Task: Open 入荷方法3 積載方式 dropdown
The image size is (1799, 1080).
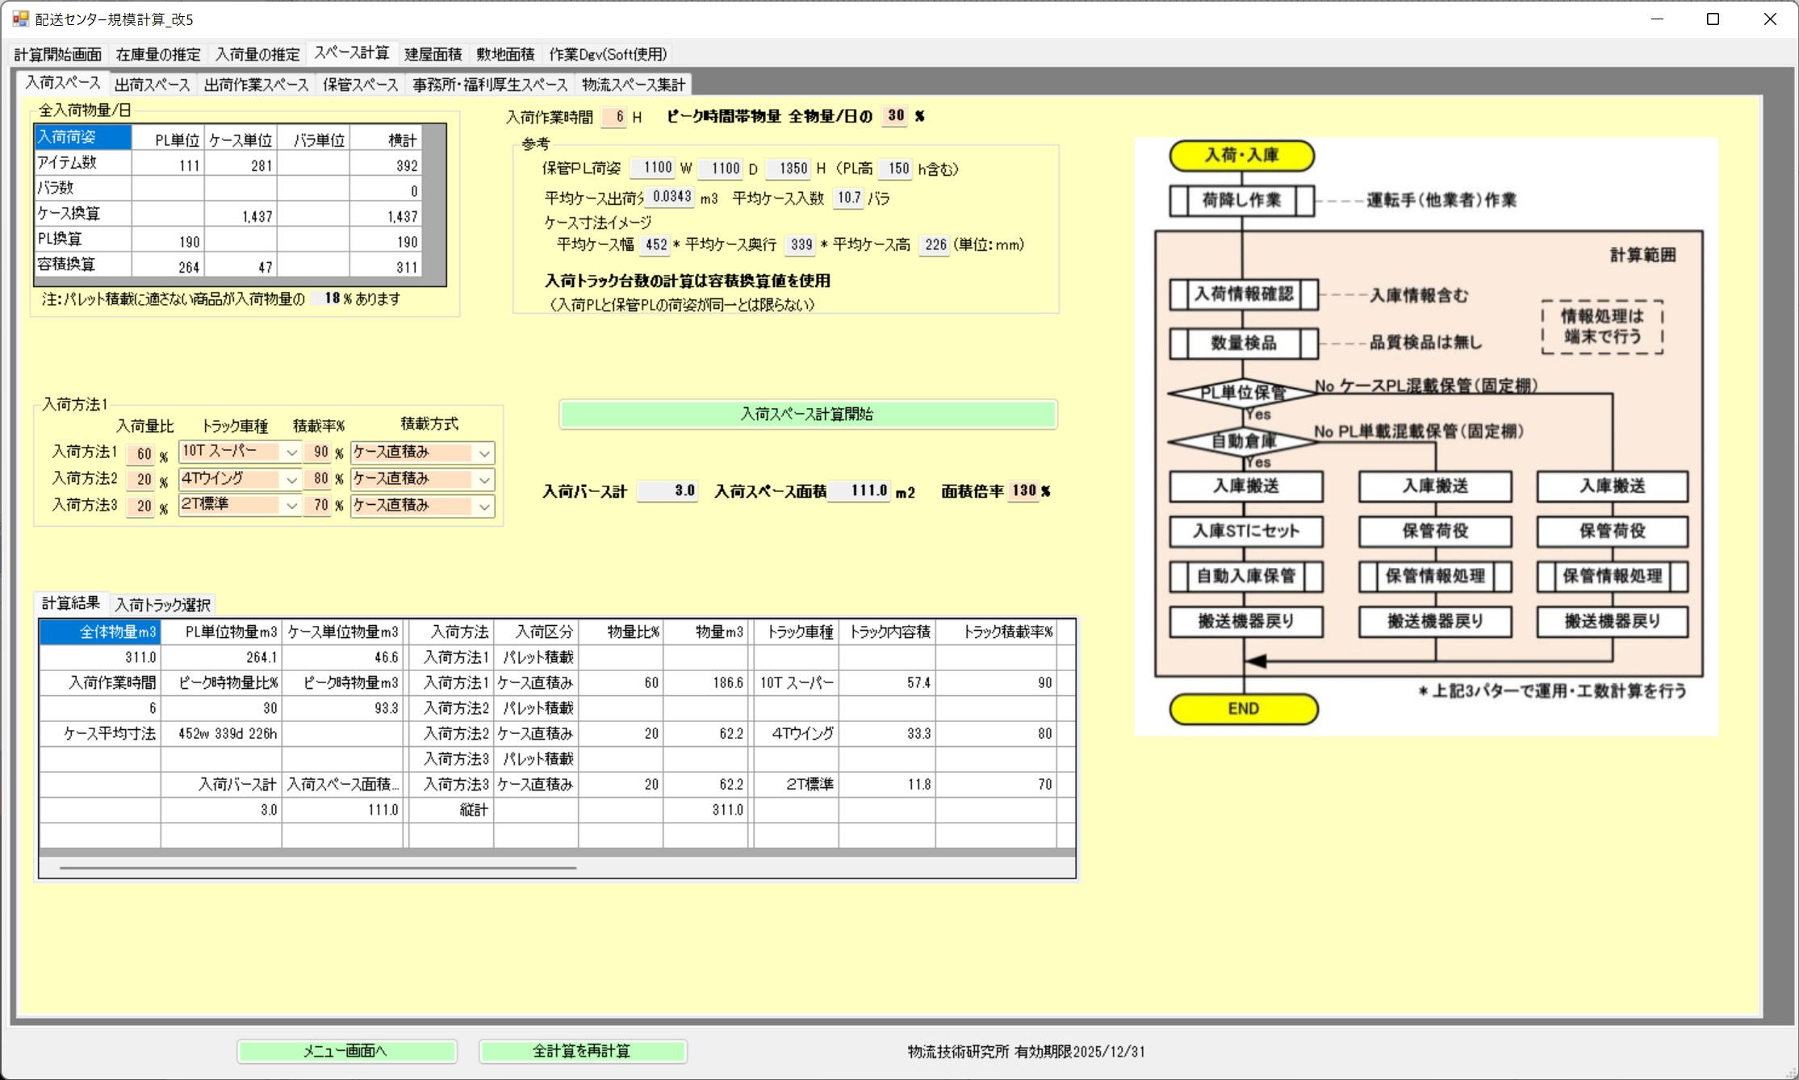Action: [x=483, y=507]
